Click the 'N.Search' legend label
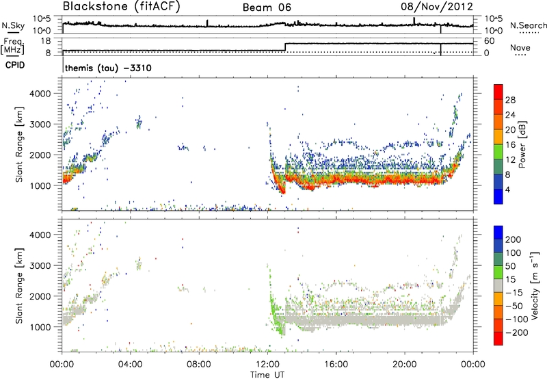 coord(528,25)
